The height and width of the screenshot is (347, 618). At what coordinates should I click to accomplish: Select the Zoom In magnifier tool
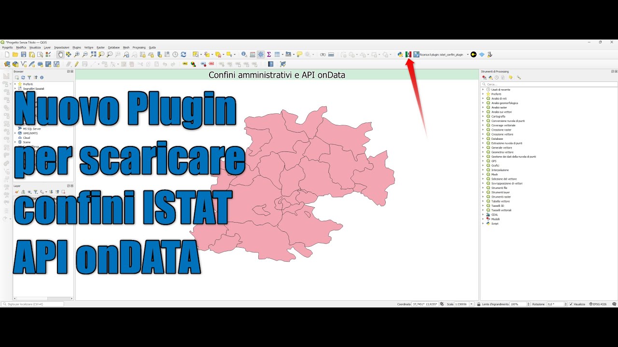coord(77,54)
